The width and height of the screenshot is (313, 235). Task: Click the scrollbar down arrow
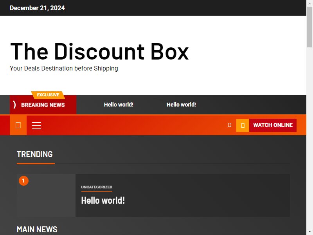pyautogui.click(x=309, y=232)
